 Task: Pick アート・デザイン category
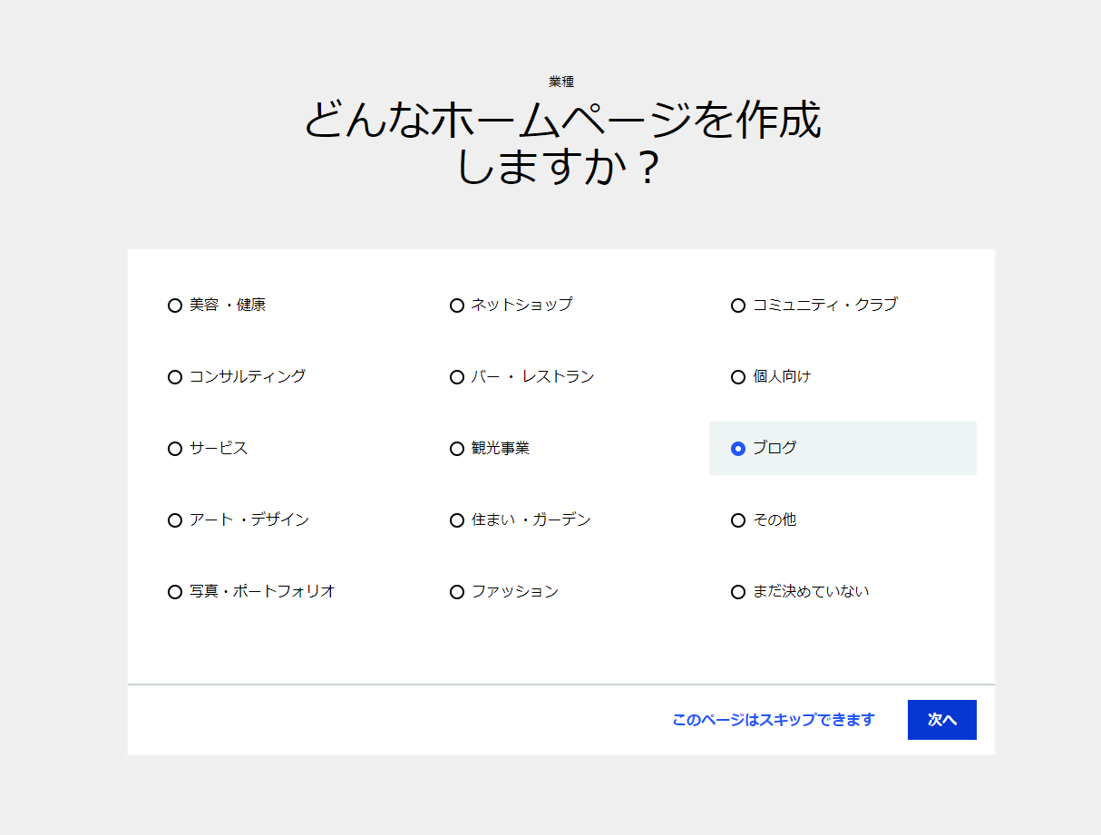tap(175, 520)
